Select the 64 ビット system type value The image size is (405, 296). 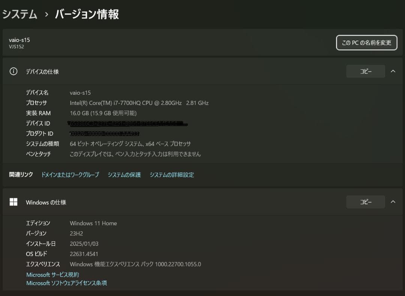point(130,144)
